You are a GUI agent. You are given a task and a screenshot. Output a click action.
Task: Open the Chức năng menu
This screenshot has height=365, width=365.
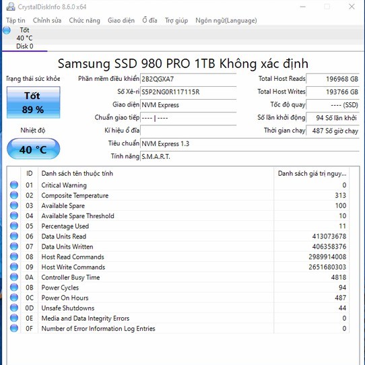(84, 20)
